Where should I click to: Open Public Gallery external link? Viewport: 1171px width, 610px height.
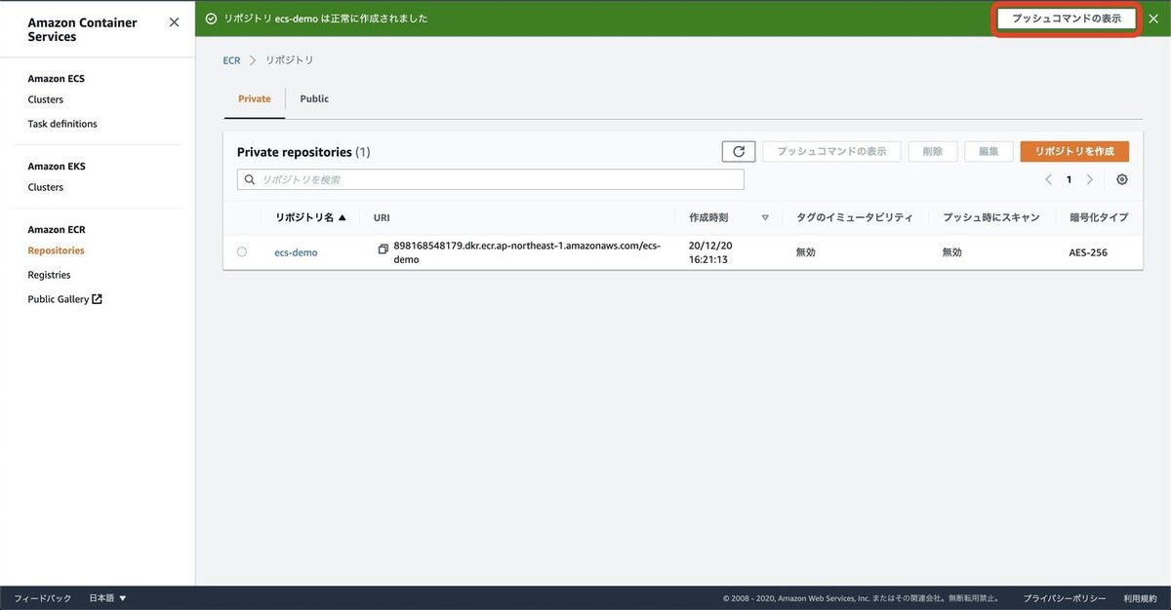click(64, 299)
